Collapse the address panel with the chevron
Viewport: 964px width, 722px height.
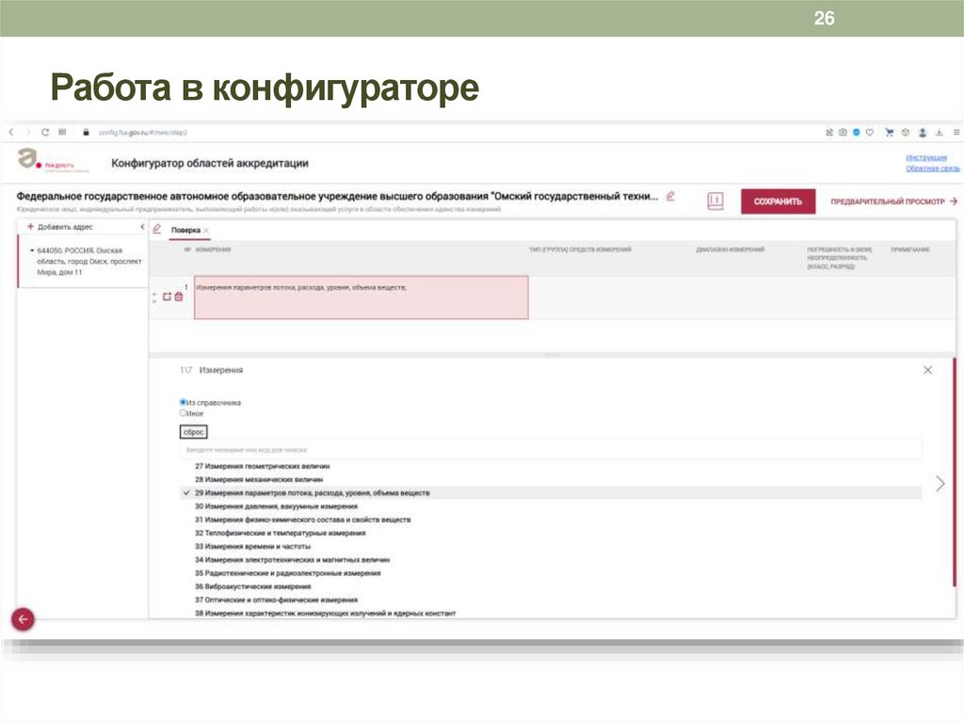(x=142, y=225)
